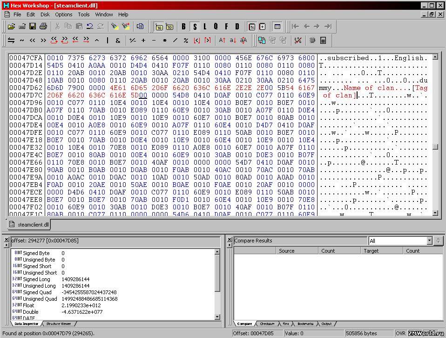Convert to lower case icon
The height and width of the screenshot is (338, 446).
[x=233, y=41]
